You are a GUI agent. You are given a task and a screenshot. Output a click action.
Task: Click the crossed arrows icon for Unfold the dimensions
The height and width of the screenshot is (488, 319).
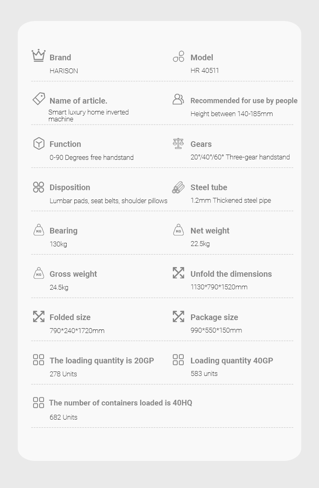178,273
